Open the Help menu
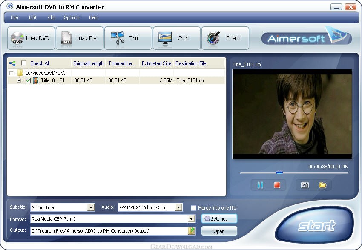This screenshot has height=250, width=362. click(94, 17)
